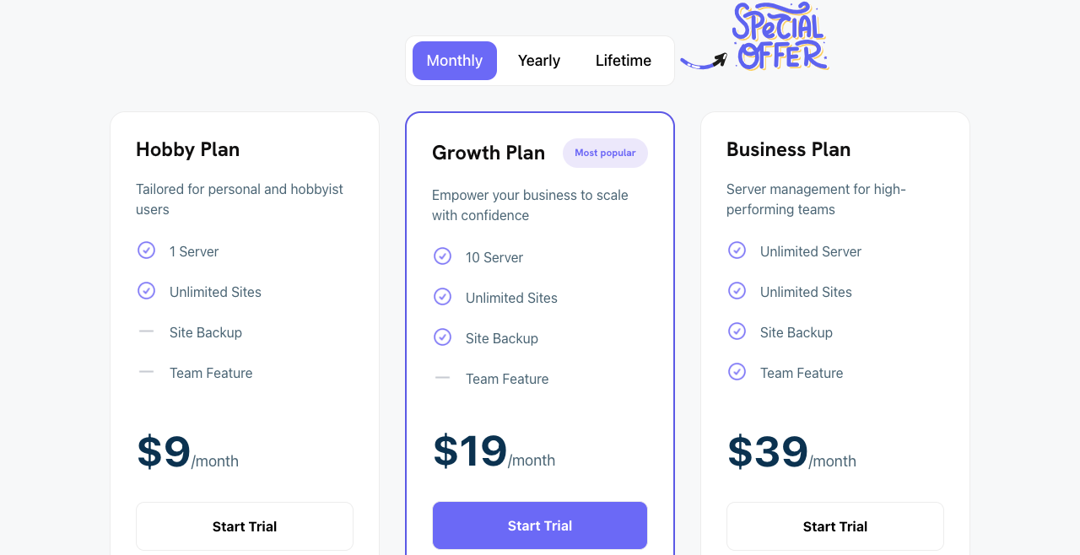1080x555 pixels.
Task: Click check icon next to Growth Plan Site Backup
Action: pyautogui.click(x=442, y=337)
